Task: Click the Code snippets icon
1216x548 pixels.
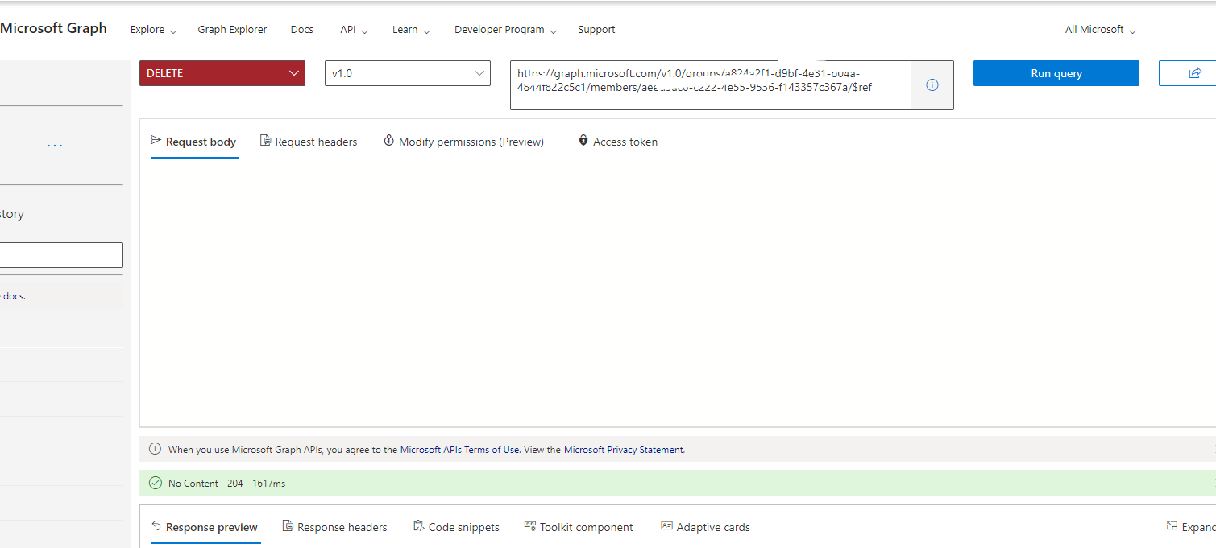Action: pos(418,525)
